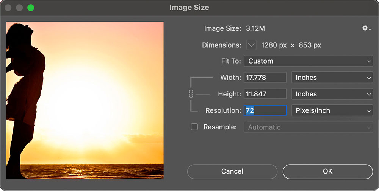Open the Pixels/Inch resolution units dropdown
The height and width of the screenshot is (191, 379).
(332, 110)
